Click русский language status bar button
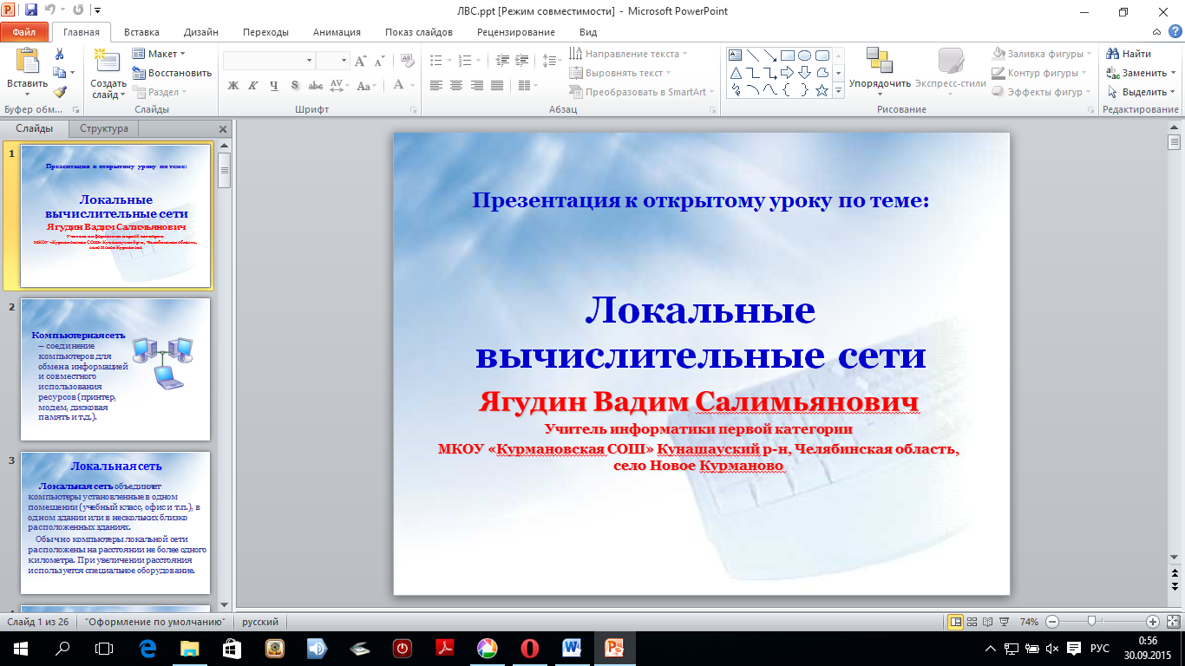 point(260,622)
